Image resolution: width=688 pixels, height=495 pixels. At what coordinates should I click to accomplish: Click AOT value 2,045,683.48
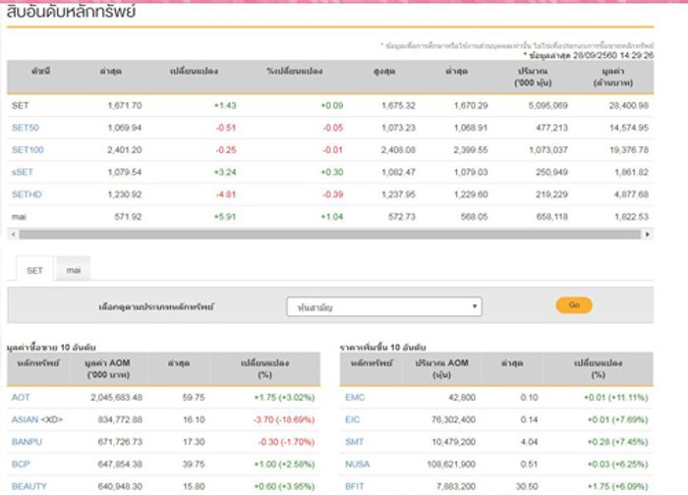point(116,397)
